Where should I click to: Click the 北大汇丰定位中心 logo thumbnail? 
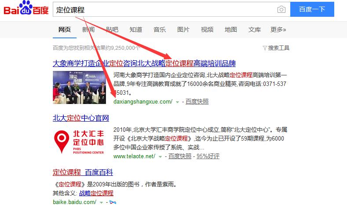pyautogui.click(x=78, y=142)
